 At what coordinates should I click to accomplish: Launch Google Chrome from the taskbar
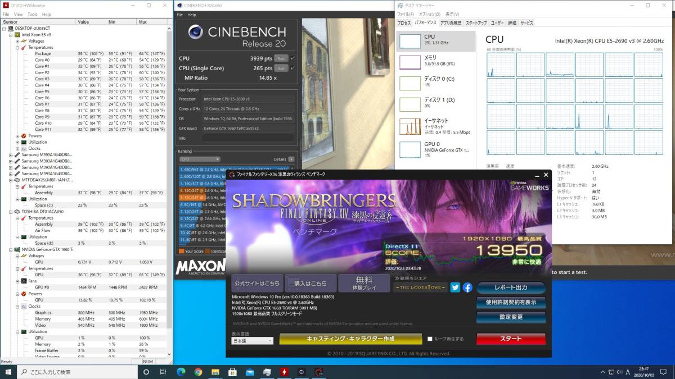coord(198,372)
